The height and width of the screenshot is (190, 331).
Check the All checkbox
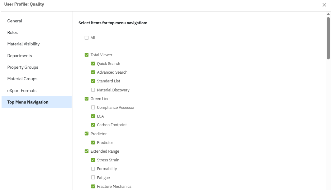(87, 38)
